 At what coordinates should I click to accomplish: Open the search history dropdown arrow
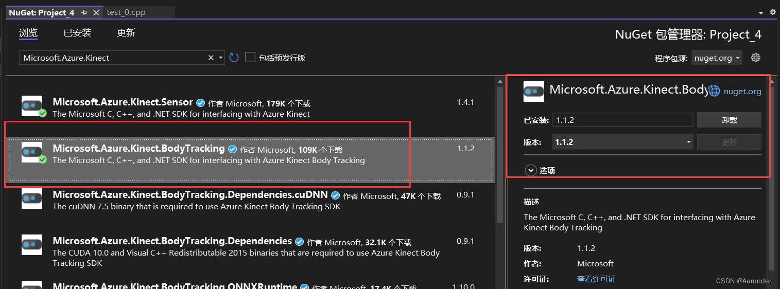click(x=221, y=58)
